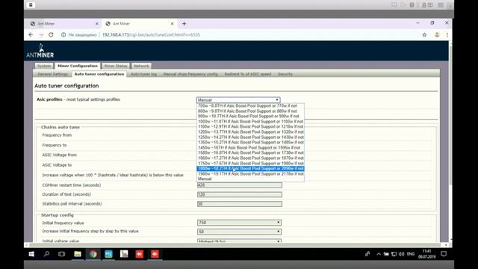
Task: Select the ~17.2TH profile option
Action: 250,158
